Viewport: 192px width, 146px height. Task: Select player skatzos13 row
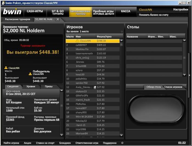(93, 91)
